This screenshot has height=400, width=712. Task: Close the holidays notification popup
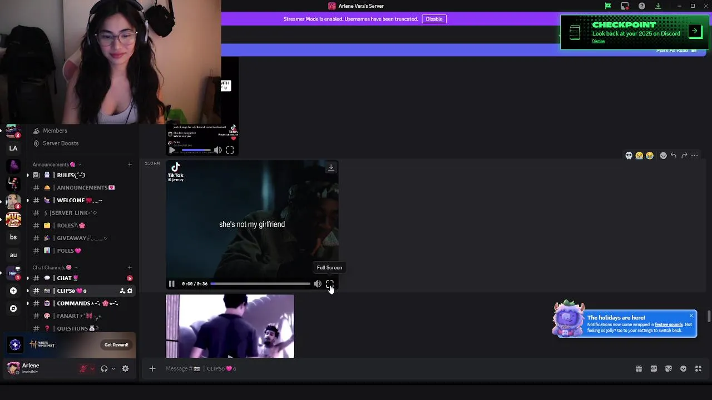[x=691, y=316]
